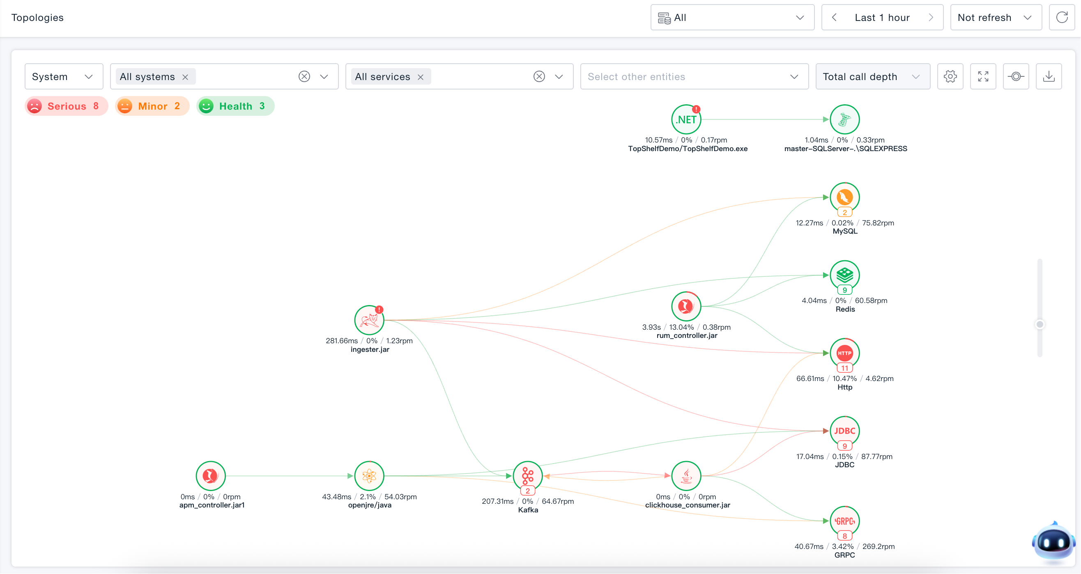Click the ingester.jar label

pyautogui.click(x=370, y=349)
